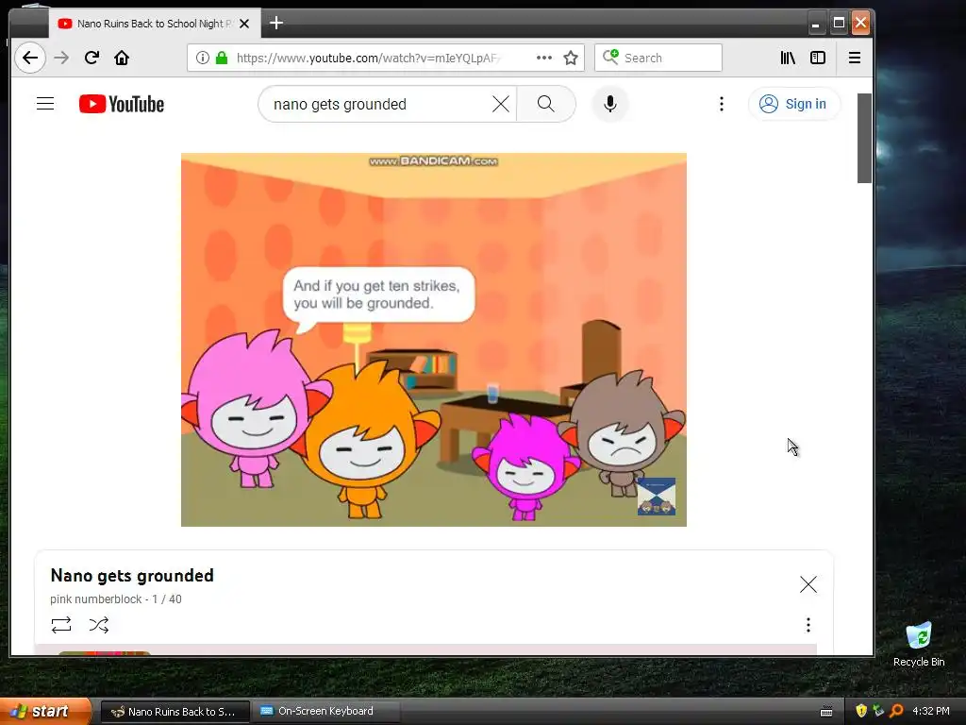Bookmark this page with the star icon
The image size is (966, 725).
(x=571, y=58)
